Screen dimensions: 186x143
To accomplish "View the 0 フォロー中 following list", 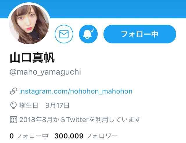I will [x=29, y=136].
